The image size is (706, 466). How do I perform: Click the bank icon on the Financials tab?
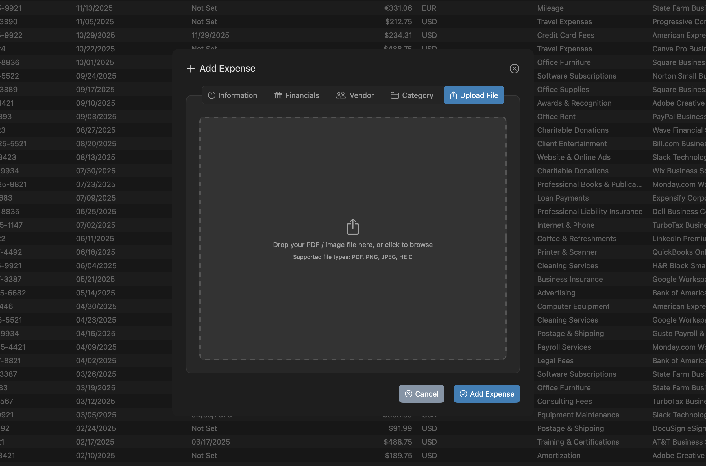click(x=278, y=95)
